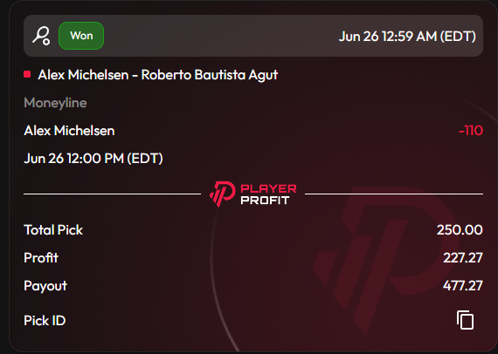Click the 227.27 profit value
Viewport: 498px width, 354px height.
coord(463,258)
